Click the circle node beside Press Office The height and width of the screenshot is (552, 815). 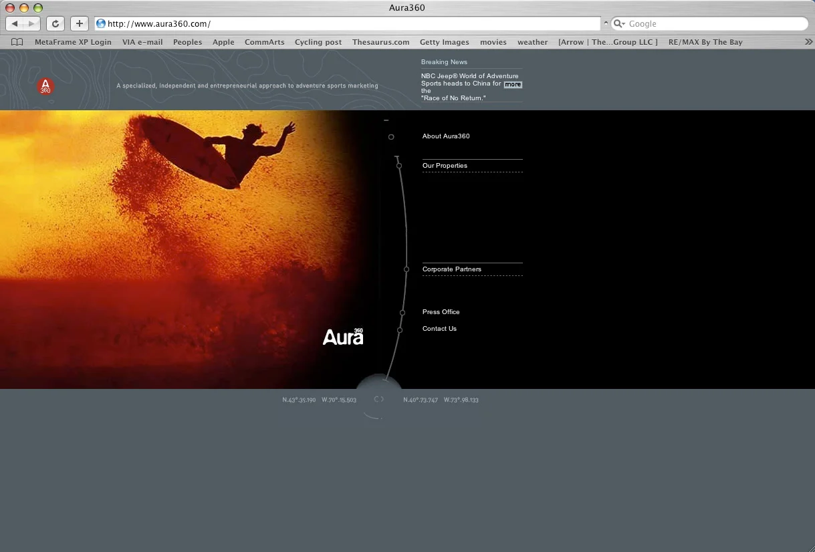point(402,313)
